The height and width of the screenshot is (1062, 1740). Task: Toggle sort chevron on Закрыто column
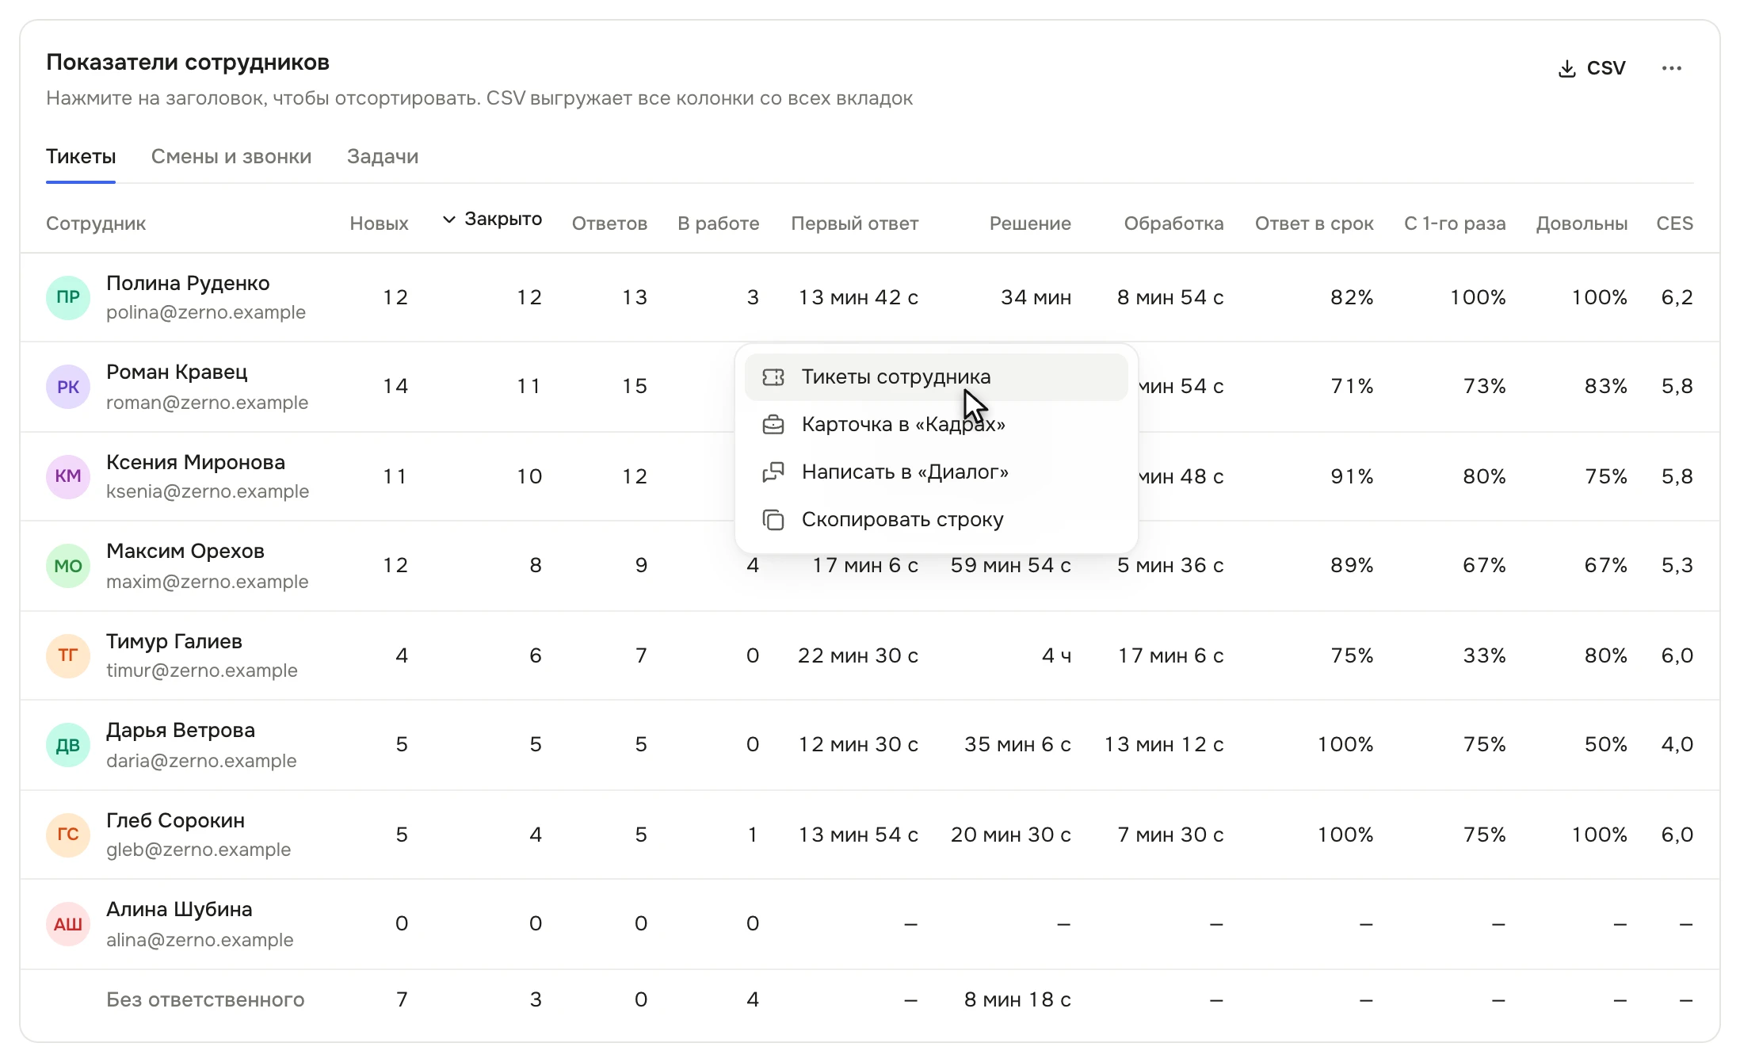[448, 220]
